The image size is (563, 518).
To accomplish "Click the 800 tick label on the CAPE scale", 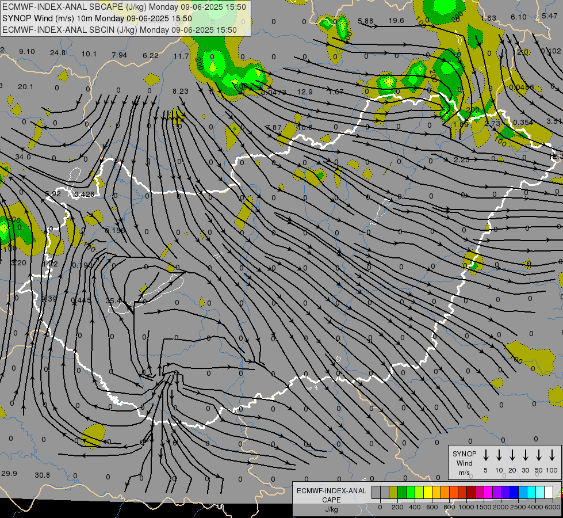I will [449, 507].
